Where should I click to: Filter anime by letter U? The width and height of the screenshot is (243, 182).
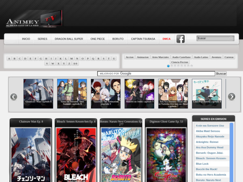click(x=114, y=59)
